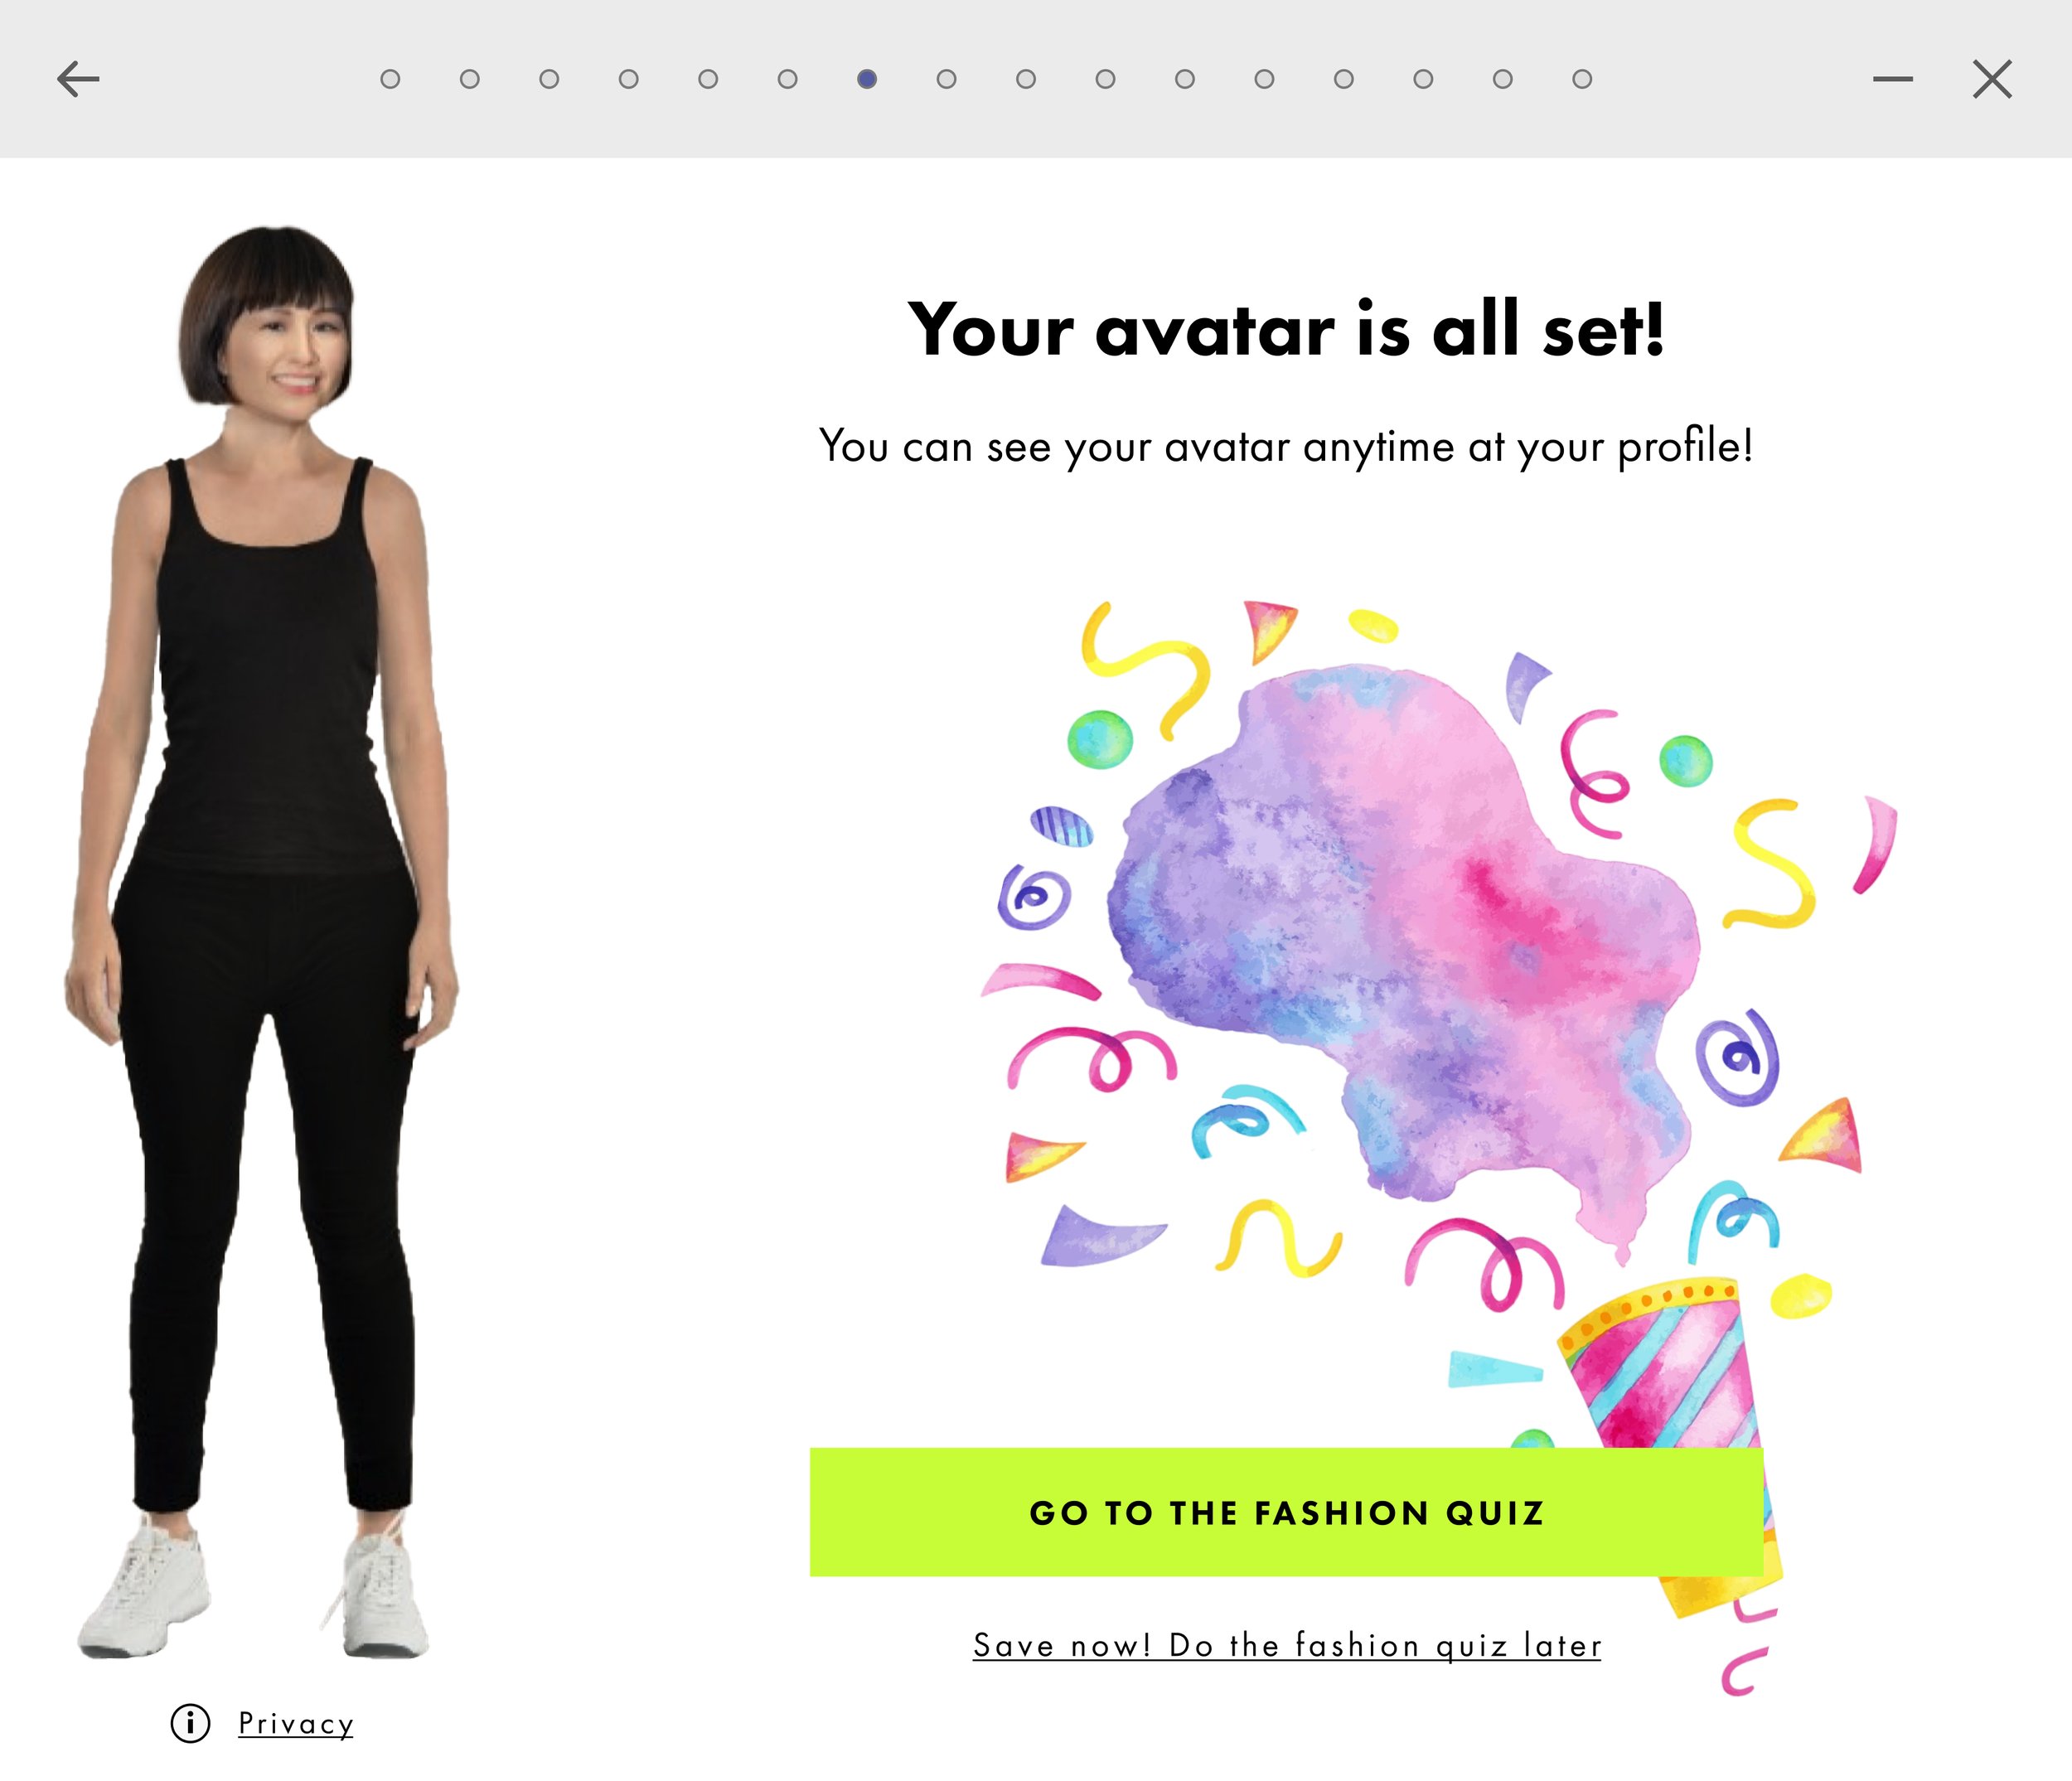Select the eighth progress step dot
Viewport: 2072px width, 1781px height.
point(946,79)
